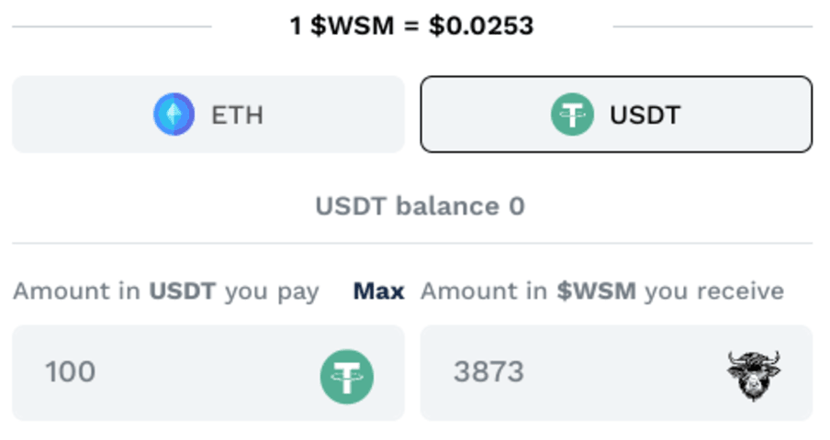Click the USDT label text on the selected tab
The image size is (830, 440).
pos(645,115)
